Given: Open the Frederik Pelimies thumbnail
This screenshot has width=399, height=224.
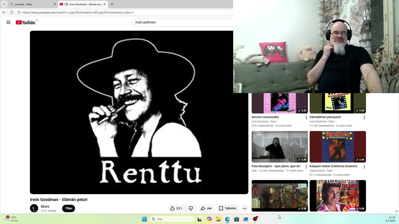Looking at the screenshot, I should [x=338, y=196].
